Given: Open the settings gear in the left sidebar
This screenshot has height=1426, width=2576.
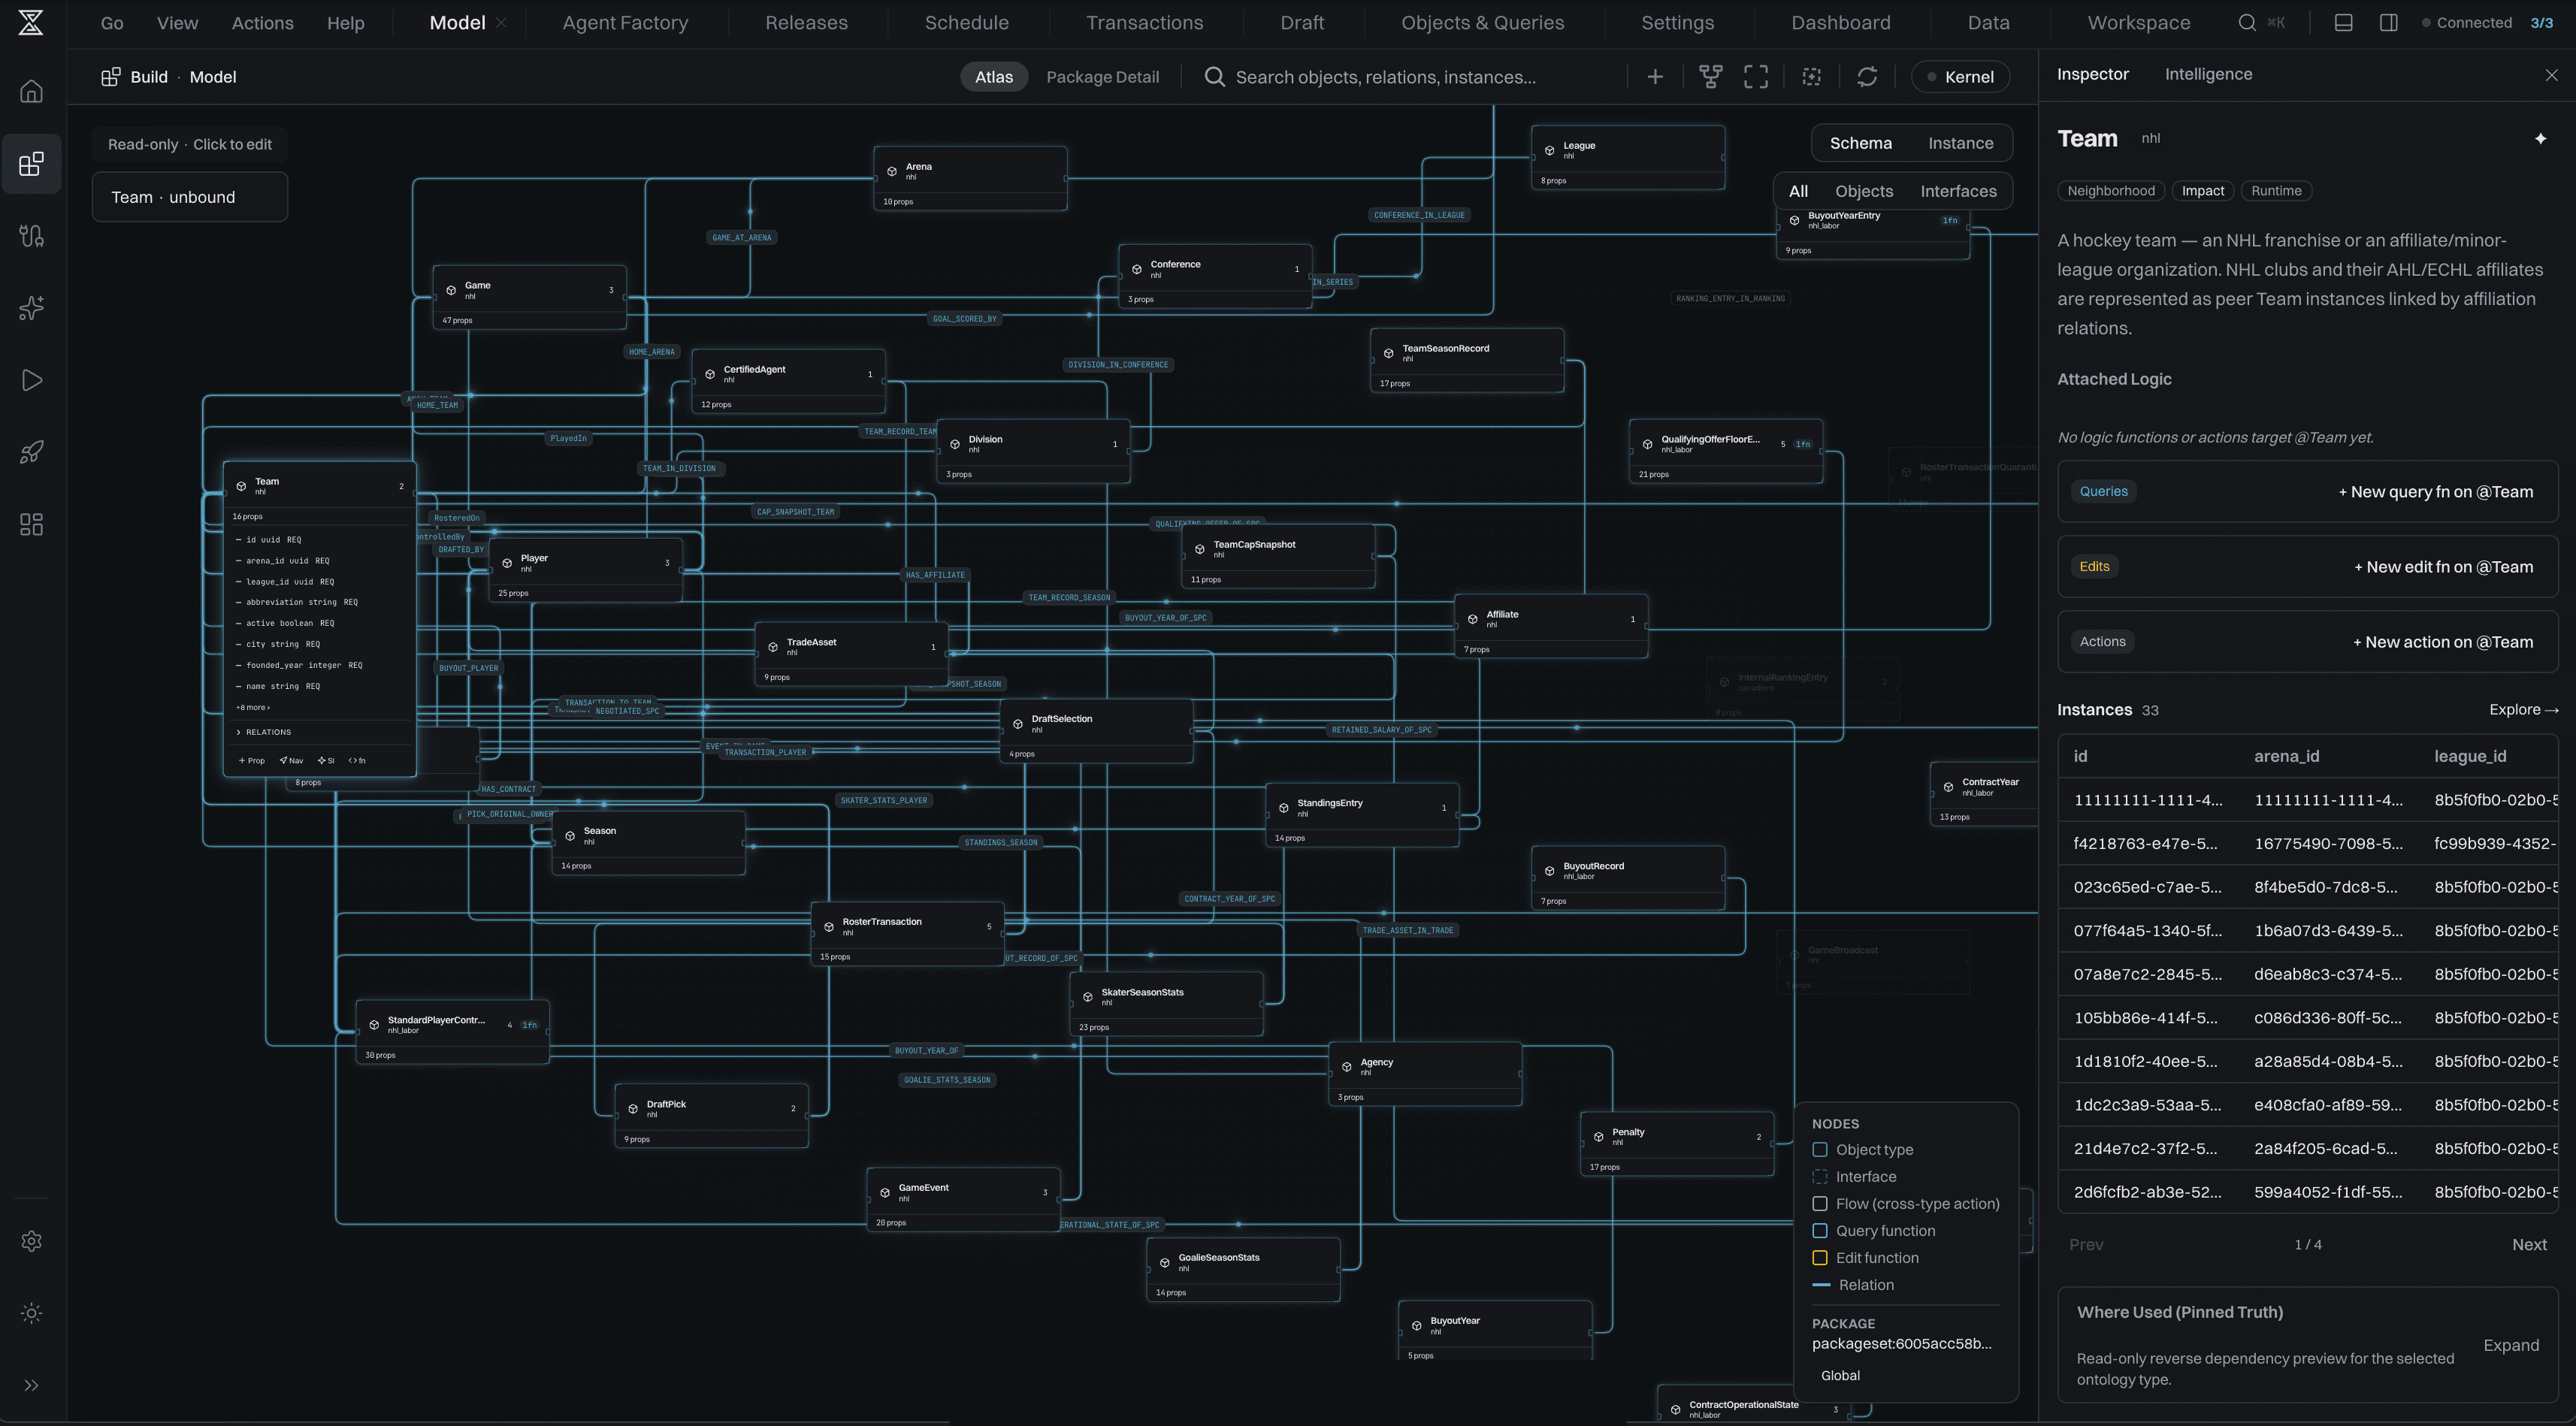Looking at the screenshot, I should (31, 1241).
